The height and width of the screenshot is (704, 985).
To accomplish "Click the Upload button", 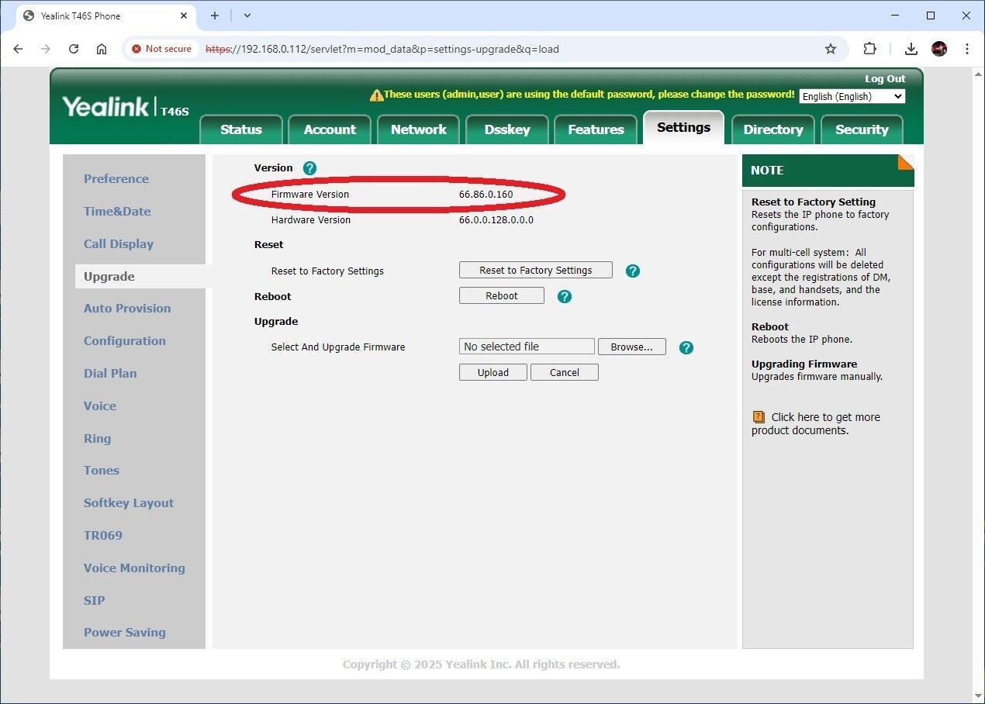I will click(493, 372).
